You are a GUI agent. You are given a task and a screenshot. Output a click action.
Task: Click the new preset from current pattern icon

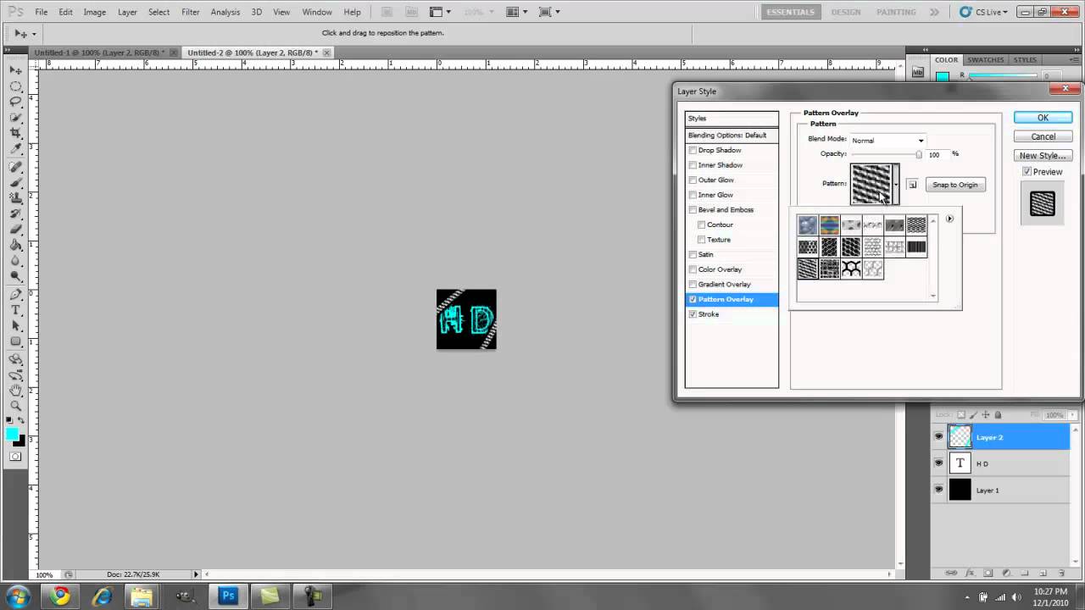click(912, 185)
